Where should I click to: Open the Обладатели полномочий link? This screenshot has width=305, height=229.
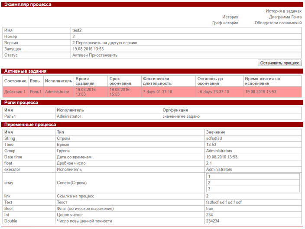[278, 23]
